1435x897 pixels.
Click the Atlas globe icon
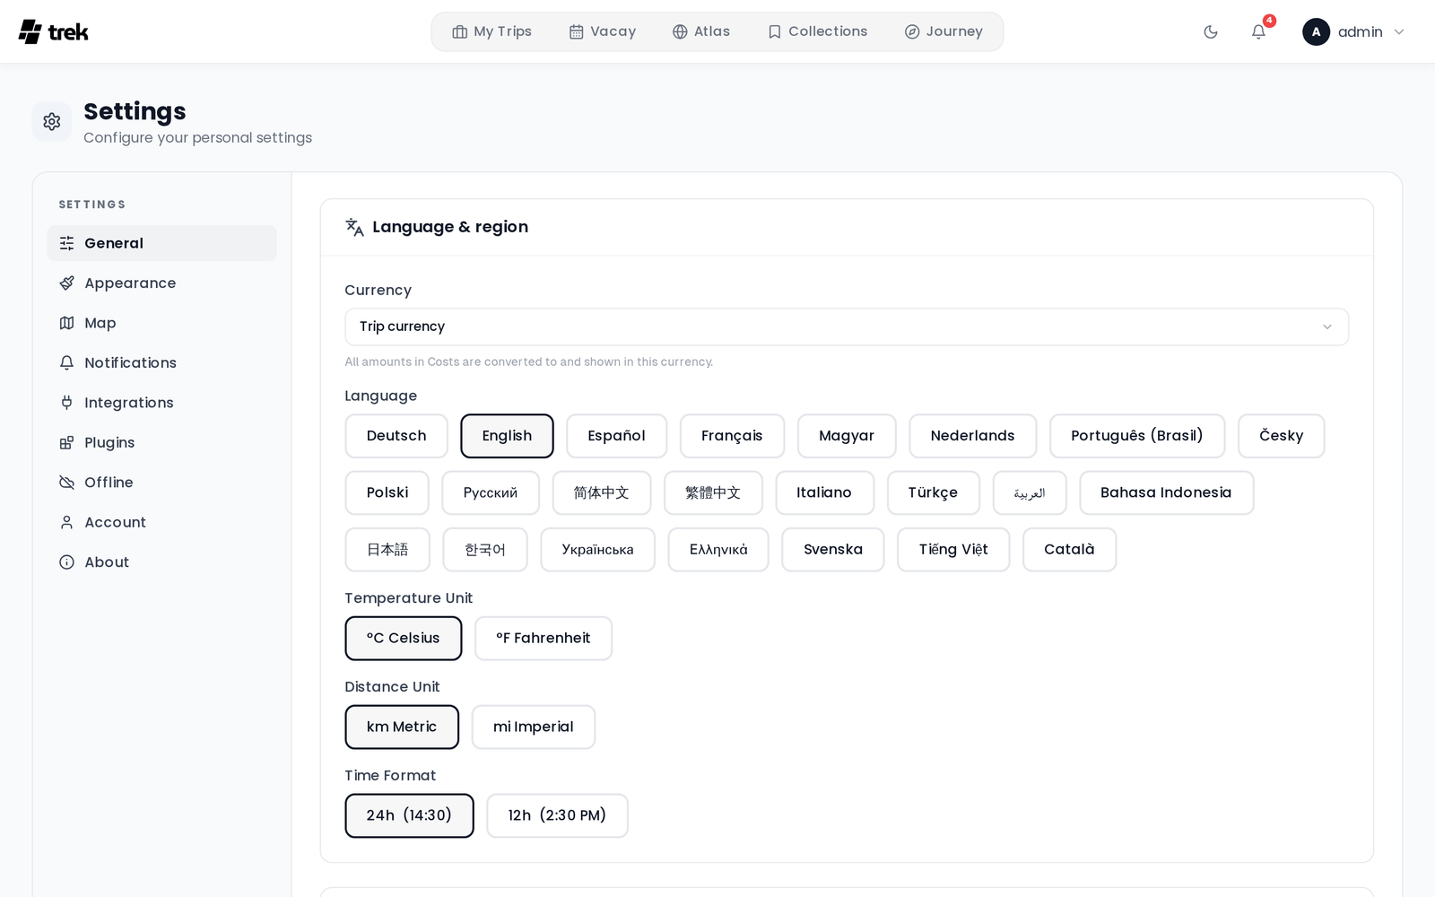click(x=680, y=32)
